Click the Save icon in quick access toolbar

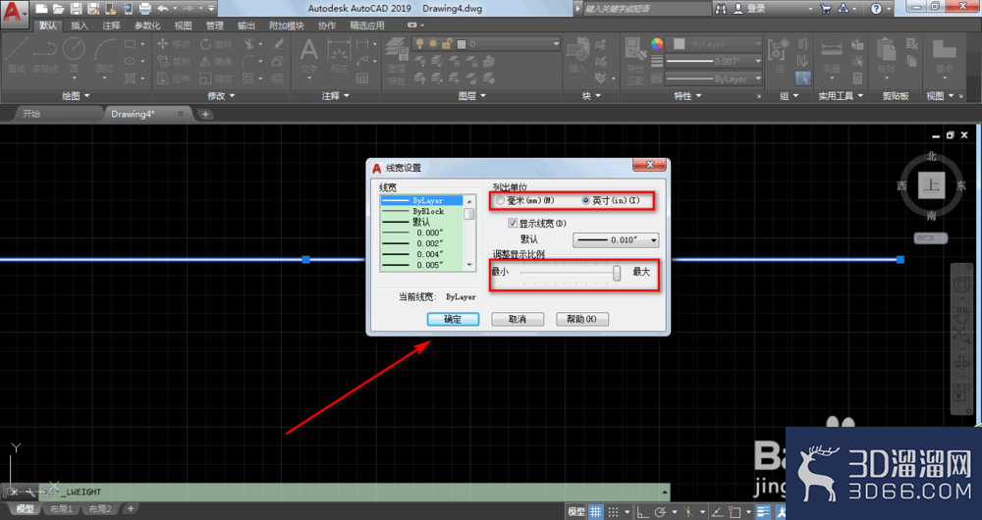click(x=76, y=9)
